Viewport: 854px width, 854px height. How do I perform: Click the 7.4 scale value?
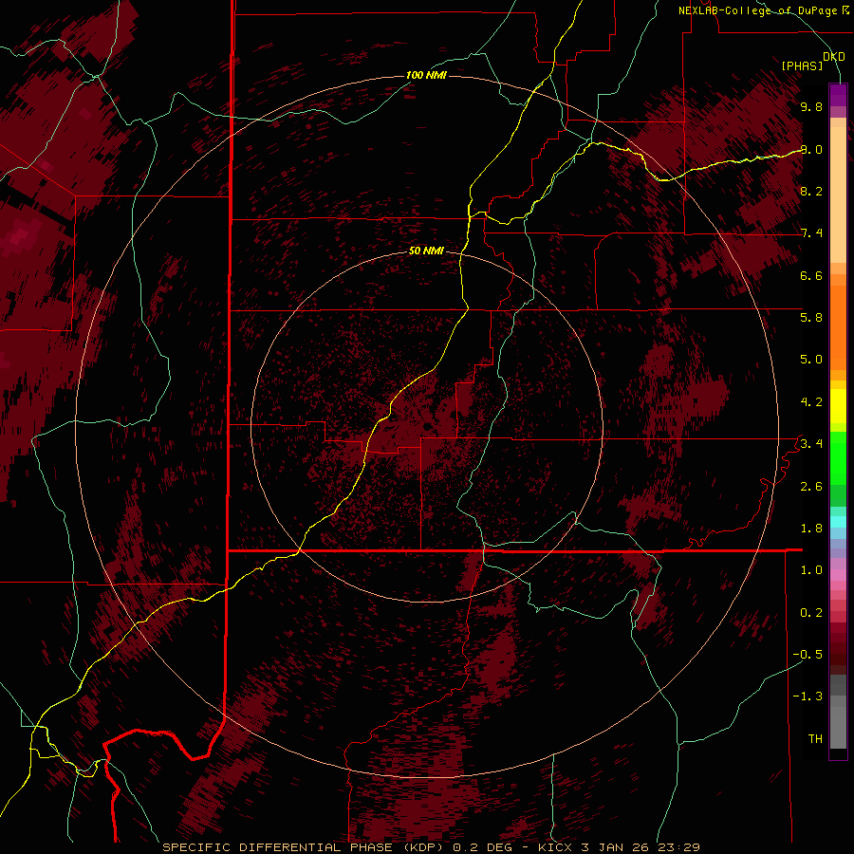pos(811,233)
